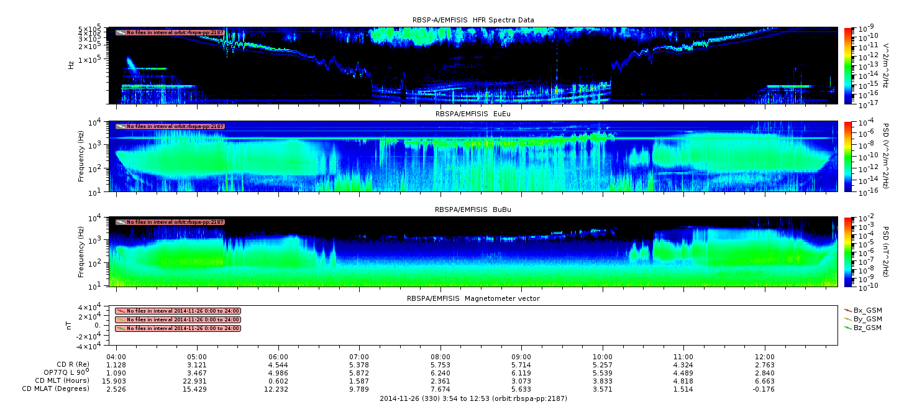Image resolution: width=899 pixels, height=409 pixels.
Task: Click the warning icon in the BuBu panel
Action: [x=121, y=222]
